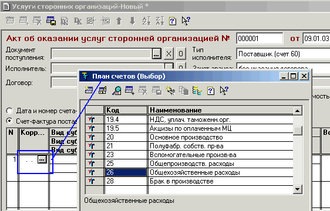Click new account icon in План счетов toolbar
Image resolution: width=330 pixels, height=211 pixels.
[x=89, y=91]
